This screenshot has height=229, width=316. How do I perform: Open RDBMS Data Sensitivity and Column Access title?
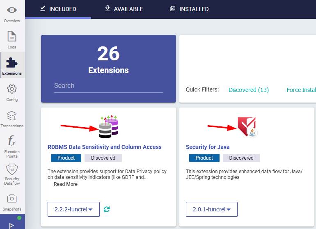(105, 147)
